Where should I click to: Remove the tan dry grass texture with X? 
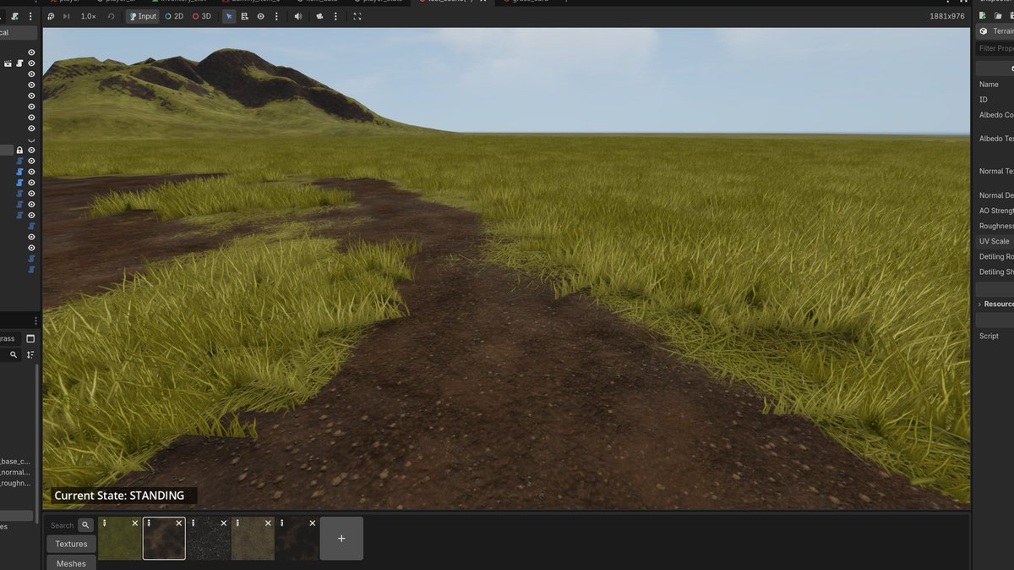[269, 523]
